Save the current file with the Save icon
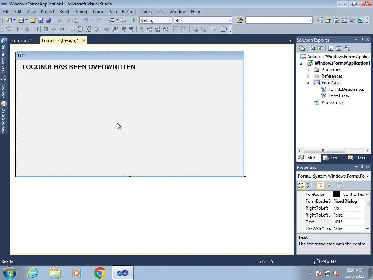This screenshot has height=280, width=373. coord(41,20)
